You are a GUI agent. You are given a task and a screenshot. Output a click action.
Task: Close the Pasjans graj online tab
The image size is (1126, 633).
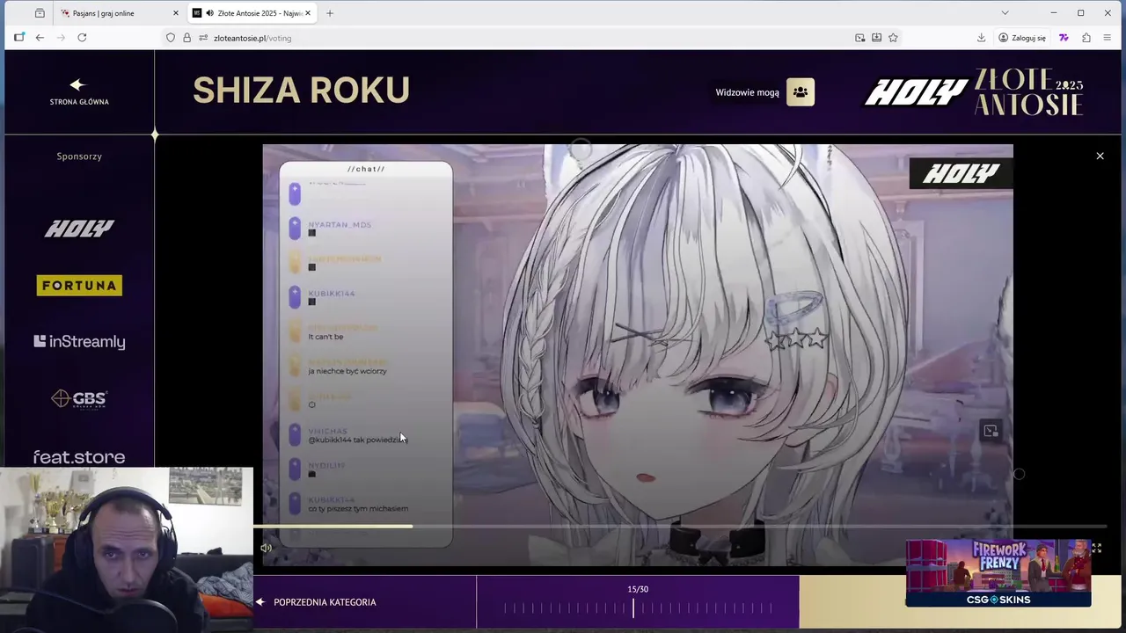click(x=175, y=13)
